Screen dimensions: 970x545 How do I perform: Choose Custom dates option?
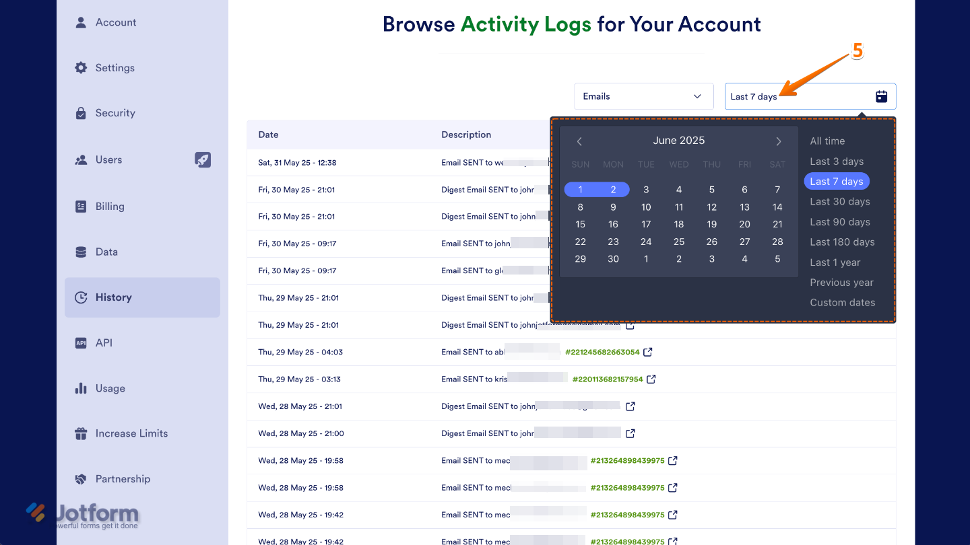point(843,302)
